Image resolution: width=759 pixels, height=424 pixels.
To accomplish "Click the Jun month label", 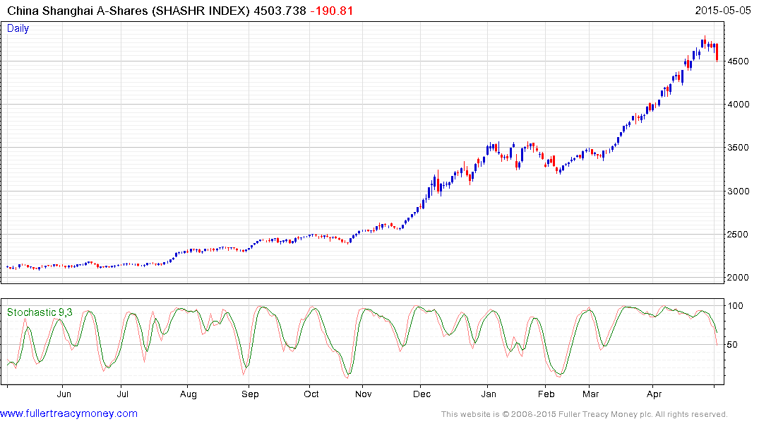I will (x=64, y=394).
